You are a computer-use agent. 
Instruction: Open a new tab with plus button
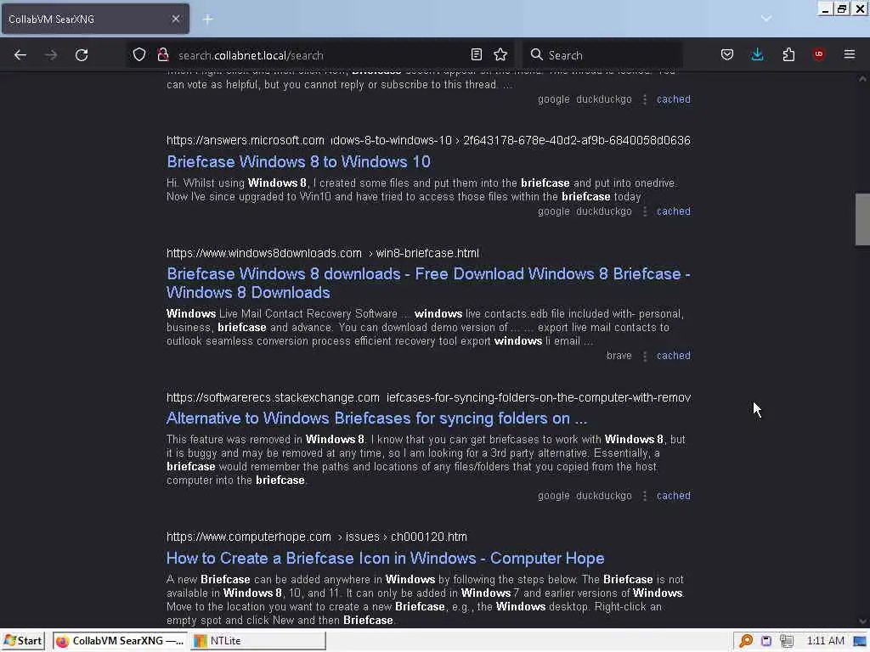(x=207, y=20)
